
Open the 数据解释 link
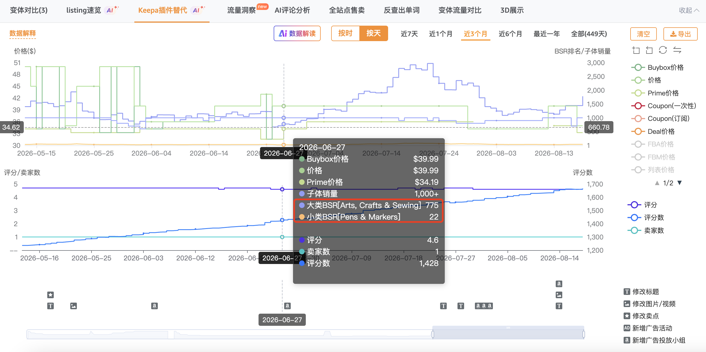click(23, 33)
